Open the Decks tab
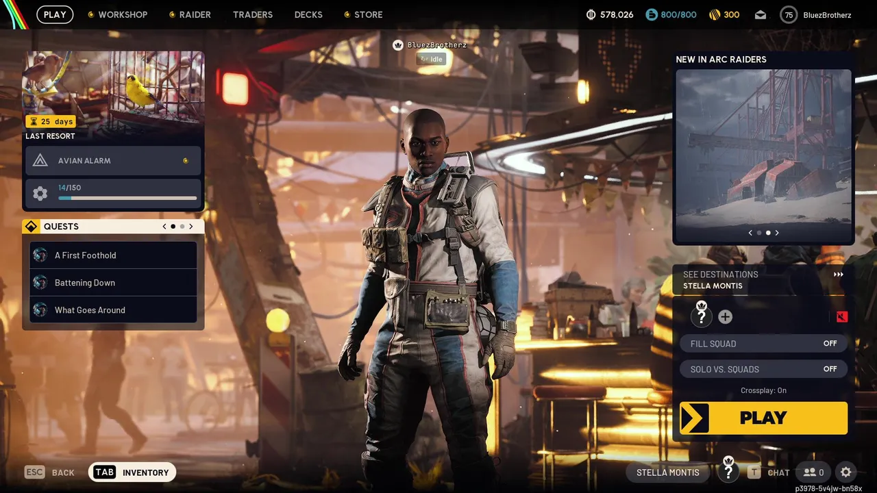The image size is (877, 493). pos(308,14)
